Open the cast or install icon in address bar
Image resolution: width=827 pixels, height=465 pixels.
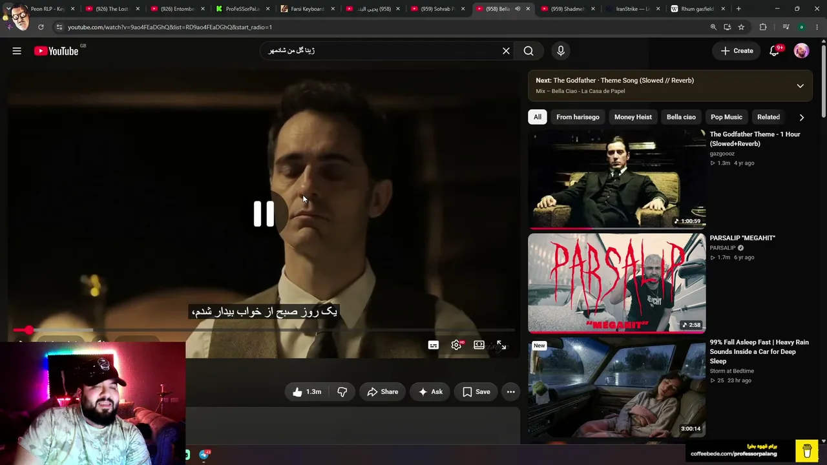(x=728, y=27)
